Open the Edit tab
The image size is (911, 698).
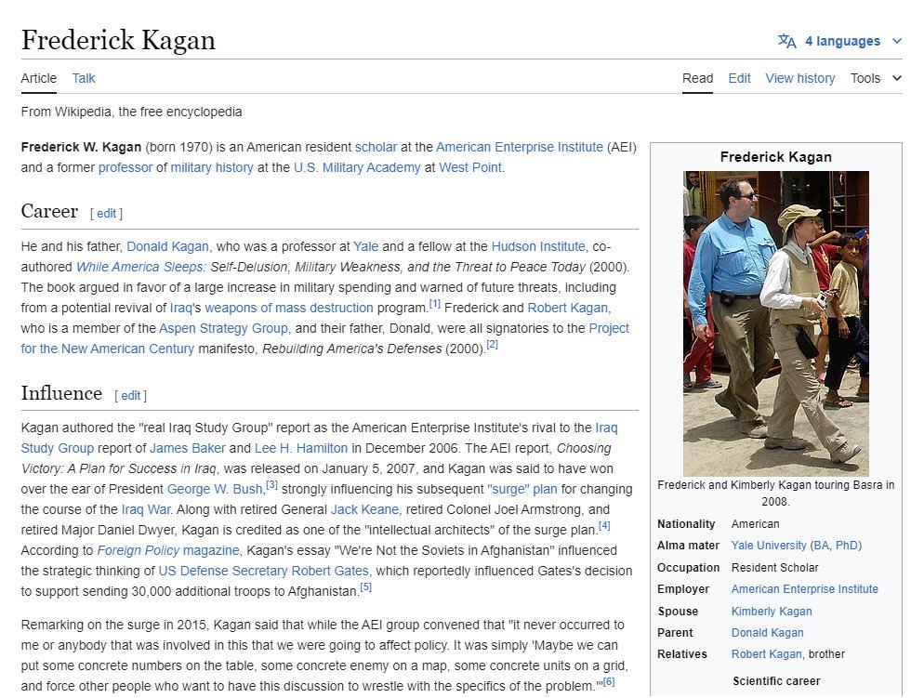pyautogui.click(x=739, y=78)
